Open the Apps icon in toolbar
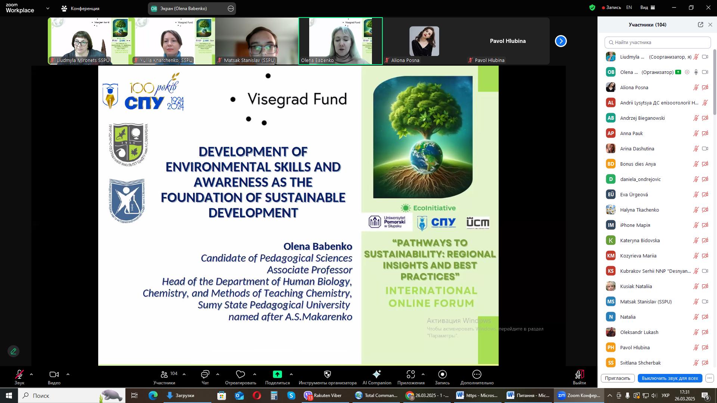Image resolution: width=717 pixels, height=403 pixels. (x=411, y=374)
